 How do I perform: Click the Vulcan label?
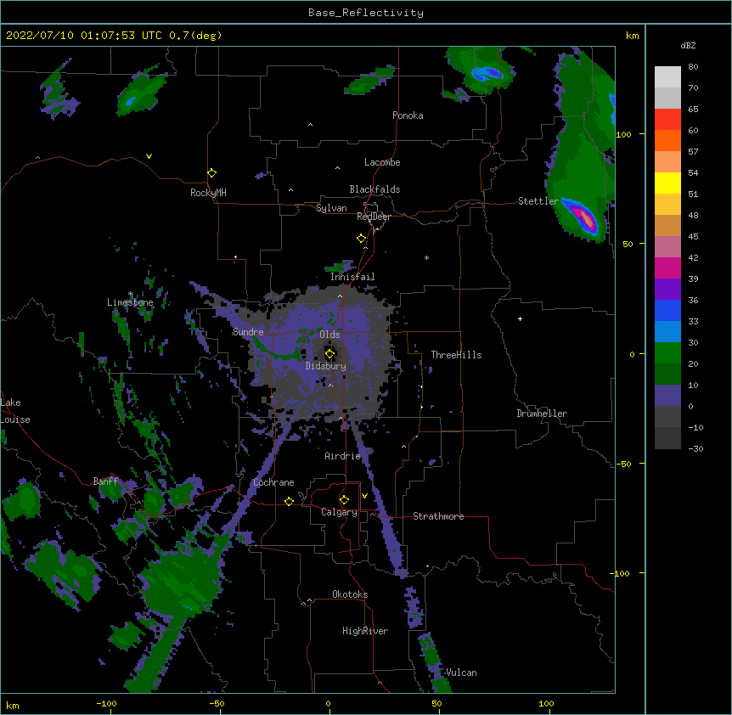[x=461, y=673]
